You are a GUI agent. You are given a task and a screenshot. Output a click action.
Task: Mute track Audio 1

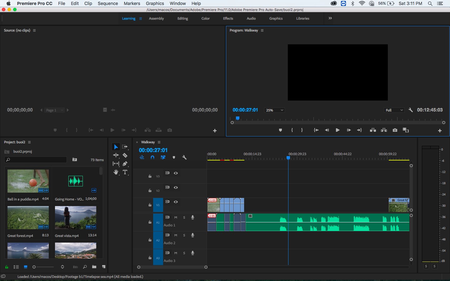coord(176,217)
